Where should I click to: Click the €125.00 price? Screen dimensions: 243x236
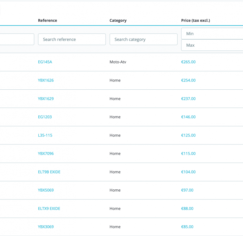tap(188, 135)
